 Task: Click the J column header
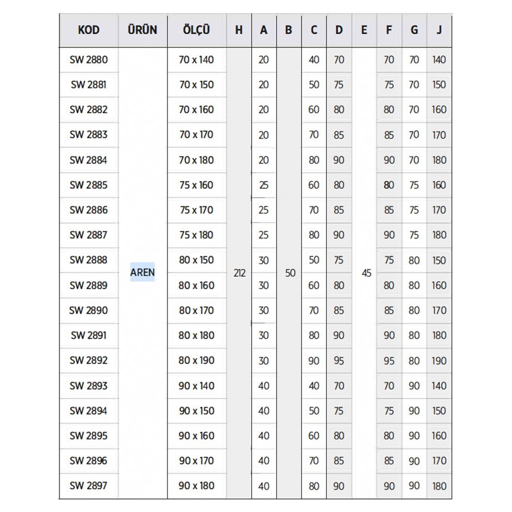[439, 30]
